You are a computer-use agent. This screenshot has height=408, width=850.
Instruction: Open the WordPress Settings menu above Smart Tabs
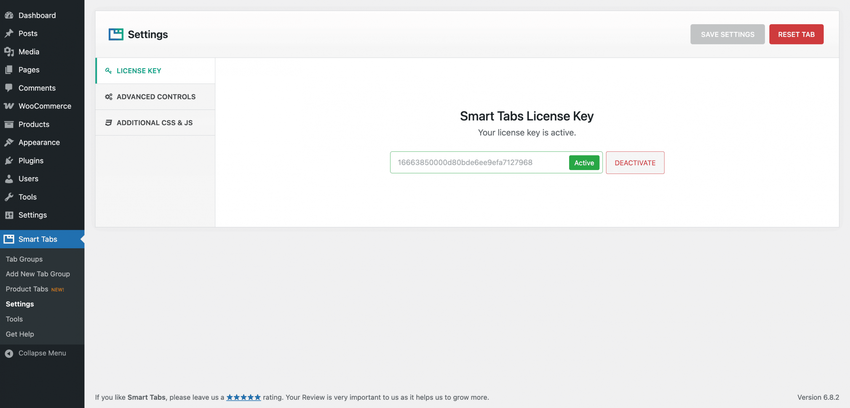tap(42, 215)
